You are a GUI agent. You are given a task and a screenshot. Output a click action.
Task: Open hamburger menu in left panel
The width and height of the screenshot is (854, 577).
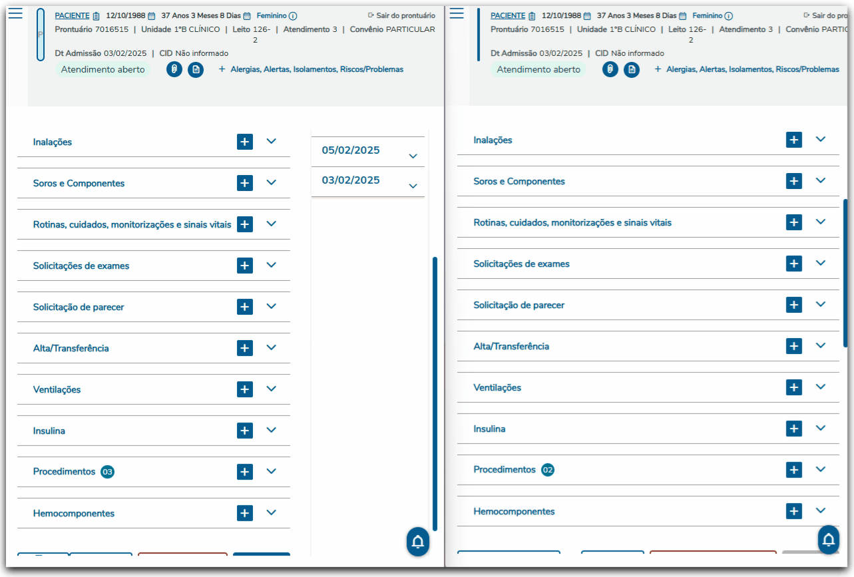(16, 14)
